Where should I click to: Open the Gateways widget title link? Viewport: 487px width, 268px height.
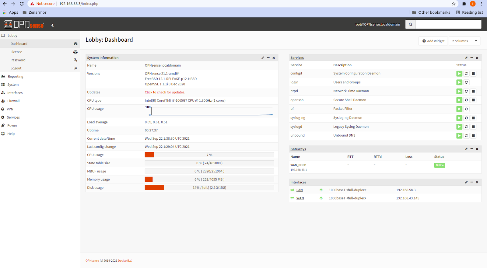click(x=298, y=149)
